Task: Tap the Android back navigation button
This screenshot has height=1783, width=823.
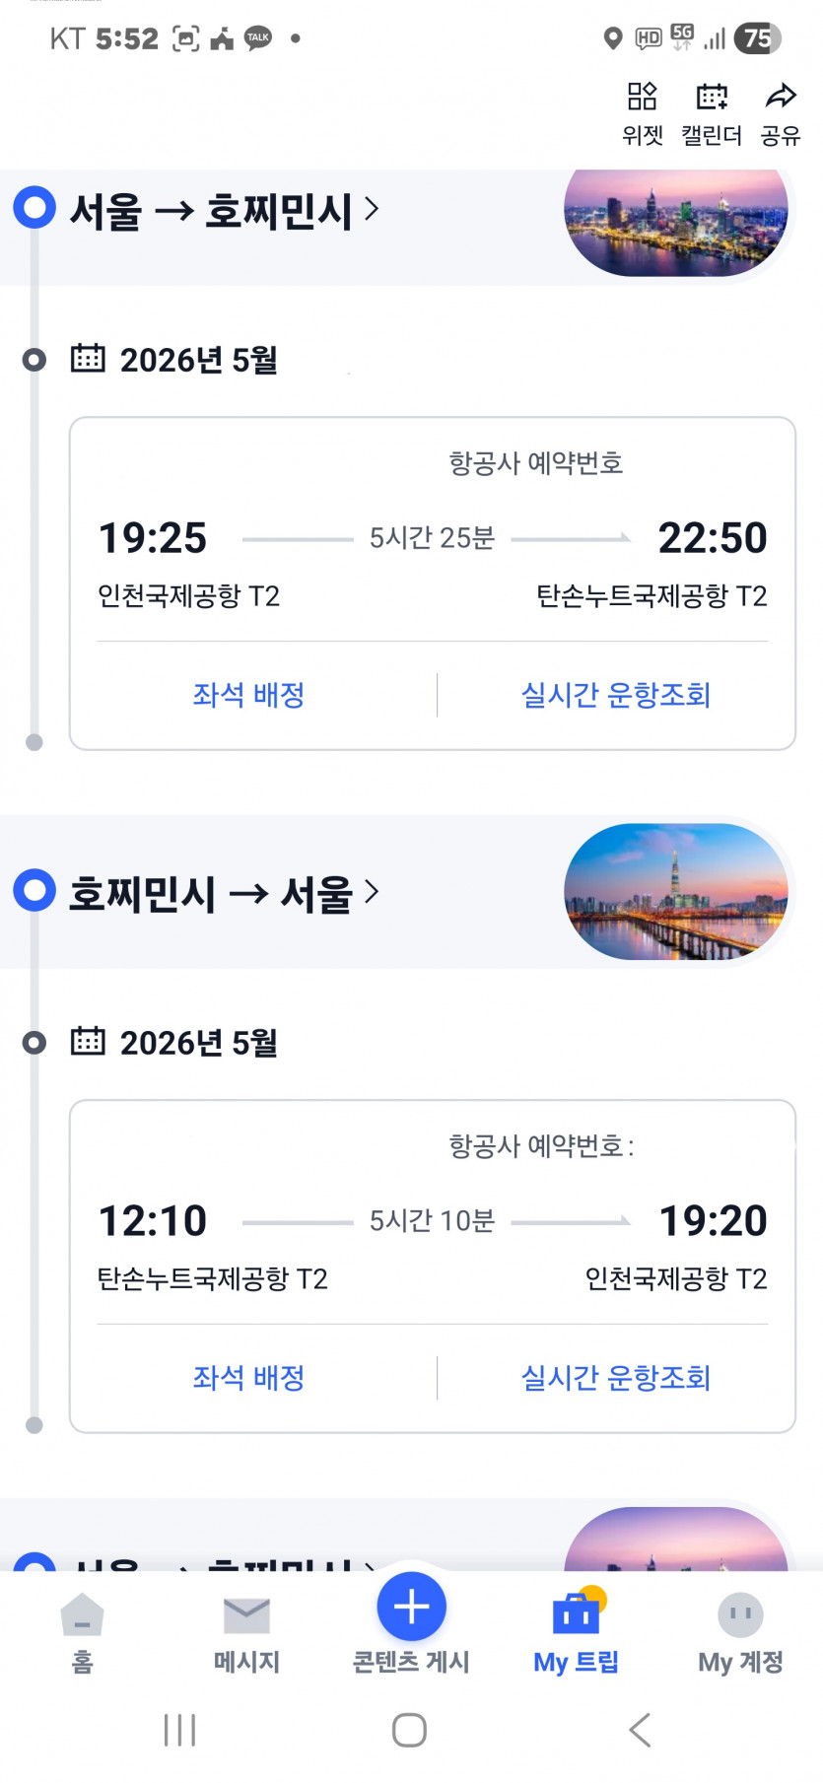Action: 640,1730
